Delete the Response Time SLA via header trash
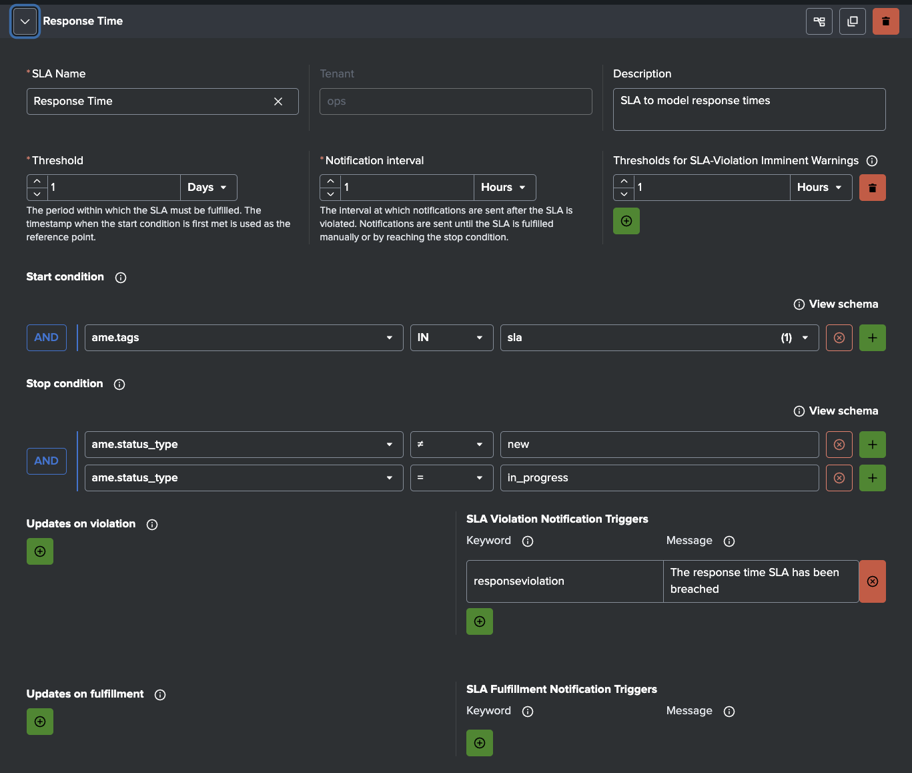 click(x=885, y=21)
